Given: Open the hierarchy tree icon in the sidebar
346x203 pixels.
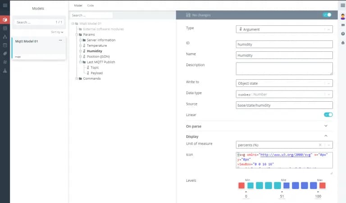Looking at the screenshot, I should pyautogui.click(x=5, y=37).
